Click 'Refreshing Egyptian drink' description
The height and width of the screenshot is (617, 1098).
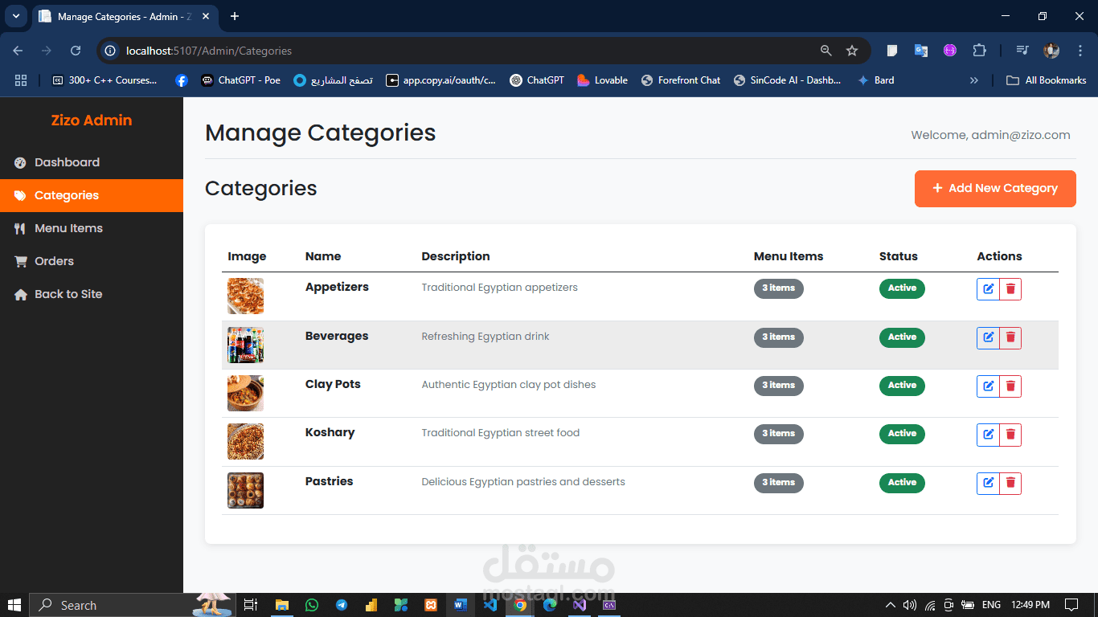[x=485, y=337]
